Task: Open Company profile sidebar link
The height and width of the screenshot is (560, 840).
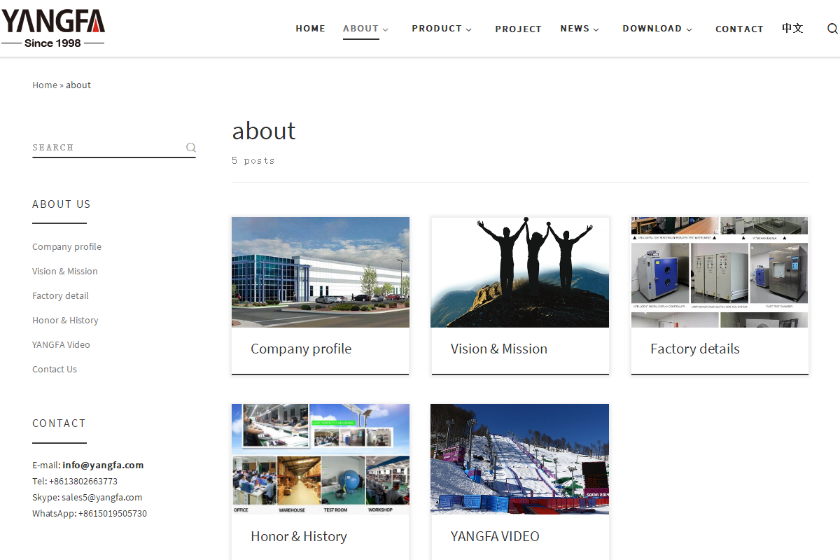Action: (66, 246)
